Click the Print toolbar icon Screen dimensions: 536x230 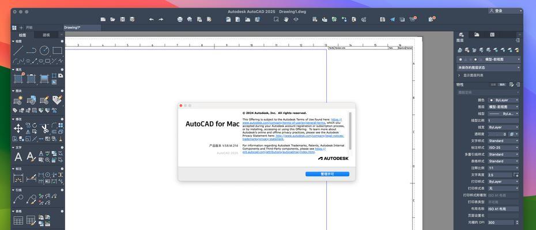click(x=180, y=20)
